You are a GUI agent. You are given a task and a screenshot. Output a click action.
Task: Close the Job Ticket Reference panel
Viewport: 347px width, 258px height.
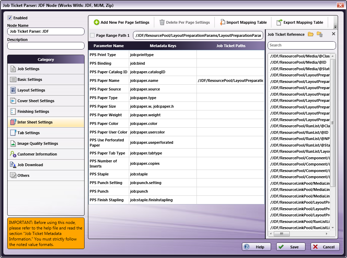[334, 34]
